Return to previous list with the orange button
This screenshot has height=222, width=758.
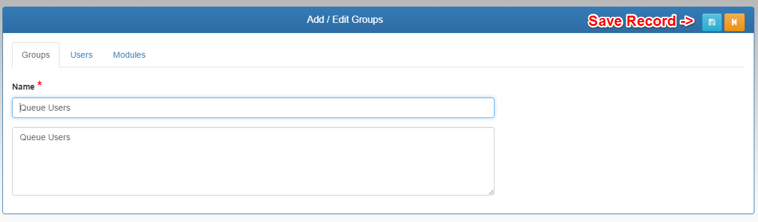734,22
